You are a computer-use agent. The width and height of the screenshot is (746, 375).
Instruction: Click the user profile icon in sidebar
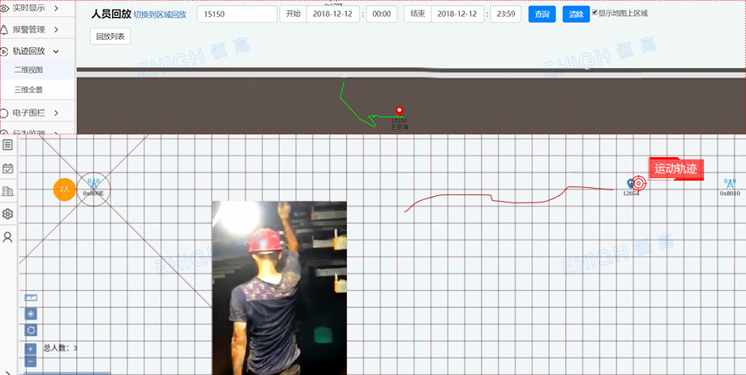coord(7,237)
